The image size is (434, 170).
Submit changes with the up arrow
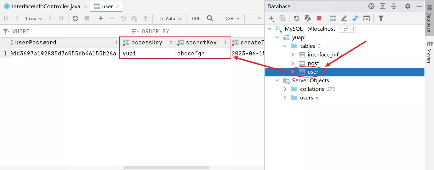point(146,19)
